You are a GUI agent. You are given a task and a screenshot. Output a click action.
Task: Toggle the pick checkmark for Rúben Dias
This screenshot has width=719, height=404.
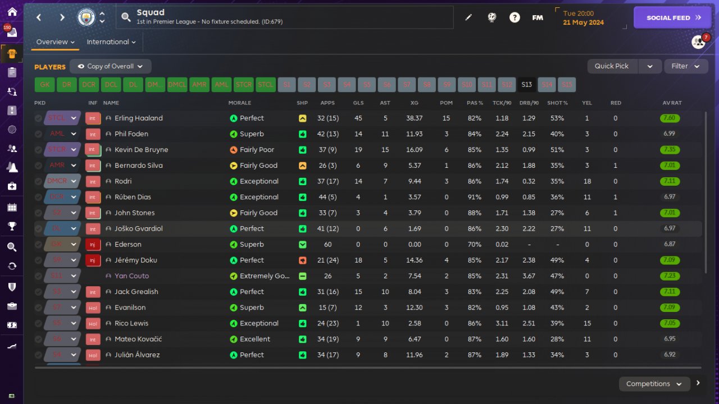[38, 197]
